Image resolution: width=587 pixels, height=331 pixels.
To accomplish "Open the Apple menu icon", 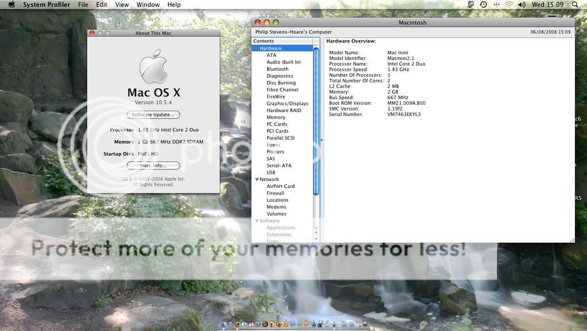I will tap(11, 5).
